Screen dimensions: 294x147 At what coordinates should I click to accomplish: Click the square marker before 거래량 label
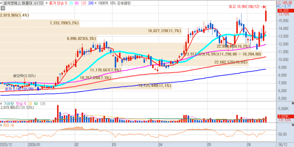pyautogui.click(x=2, y=104)
